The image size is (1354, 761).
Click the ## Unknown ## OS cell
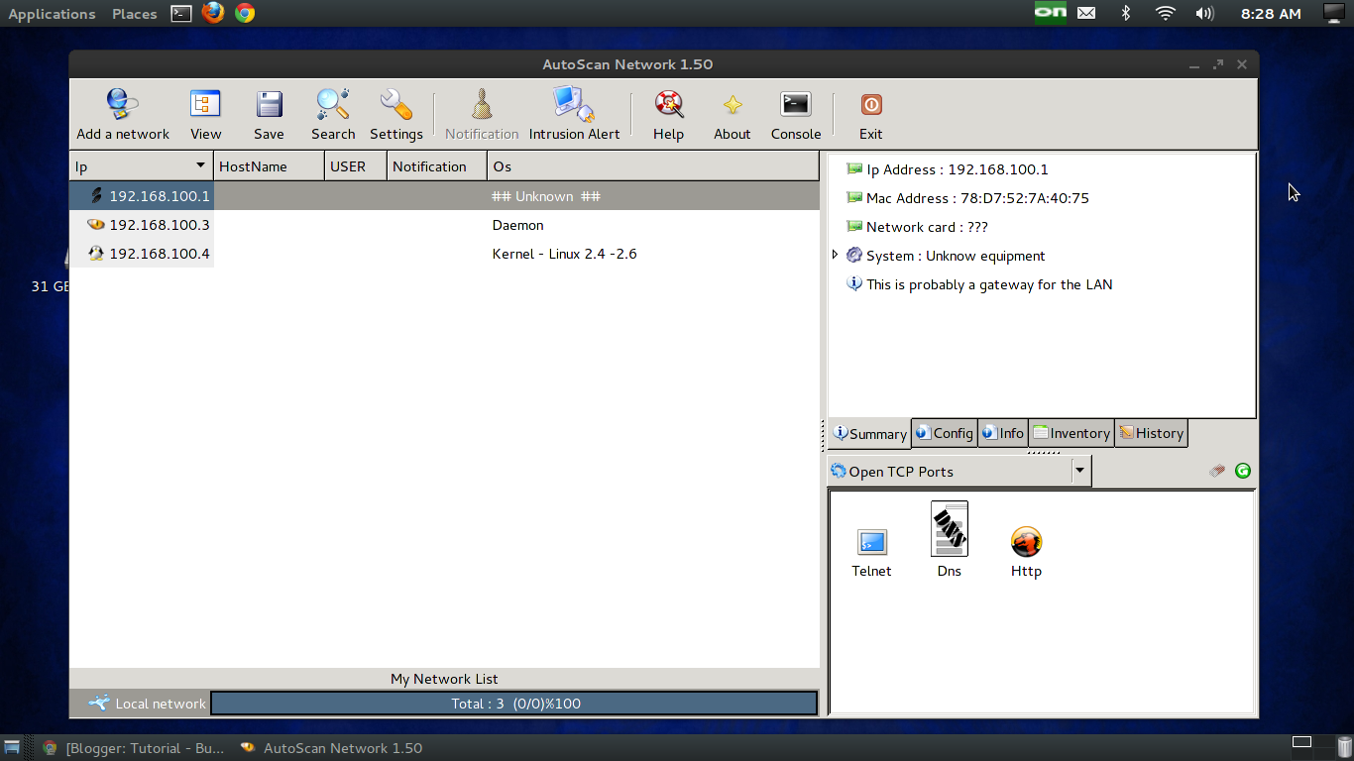click(546, 196)
